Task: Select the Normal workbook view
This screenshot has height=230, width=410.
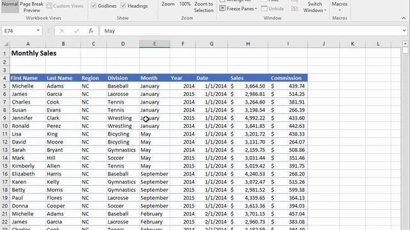Action: [x=10, y=6]
